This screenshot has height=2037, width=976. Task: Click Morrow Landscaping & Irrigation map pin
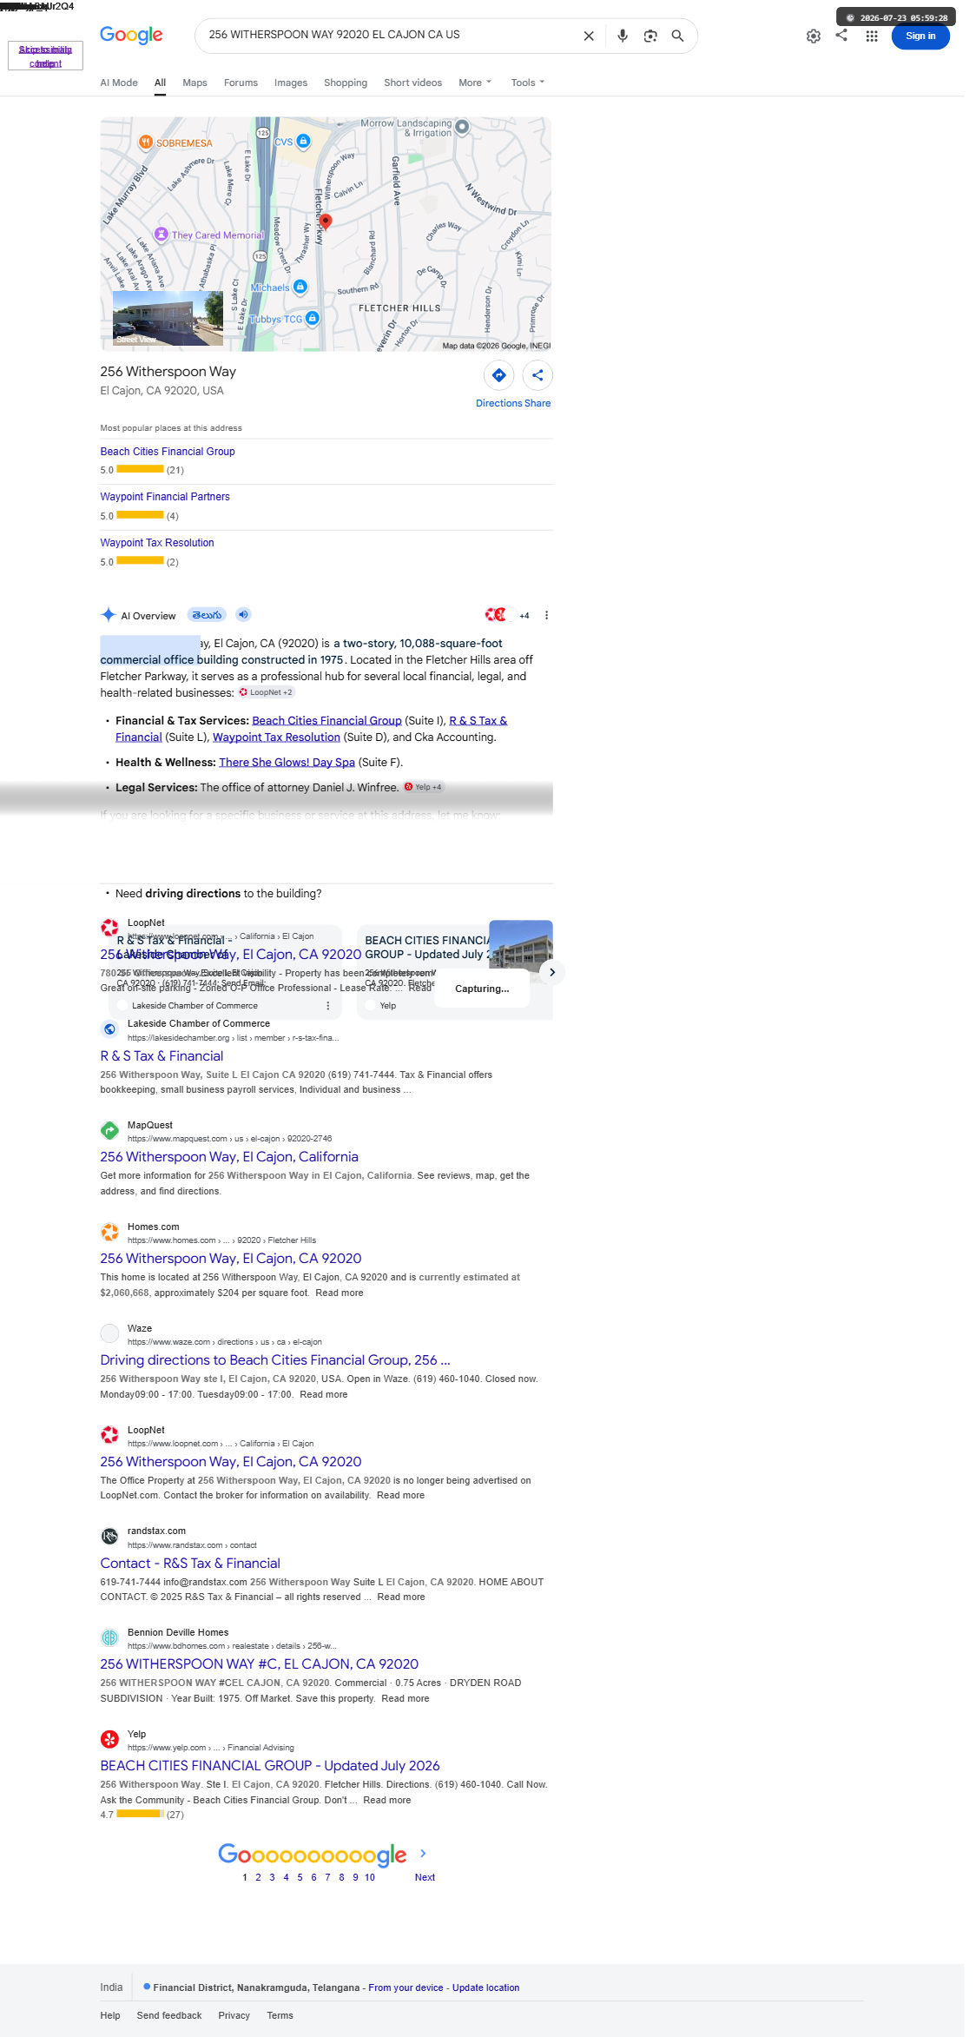463,127
